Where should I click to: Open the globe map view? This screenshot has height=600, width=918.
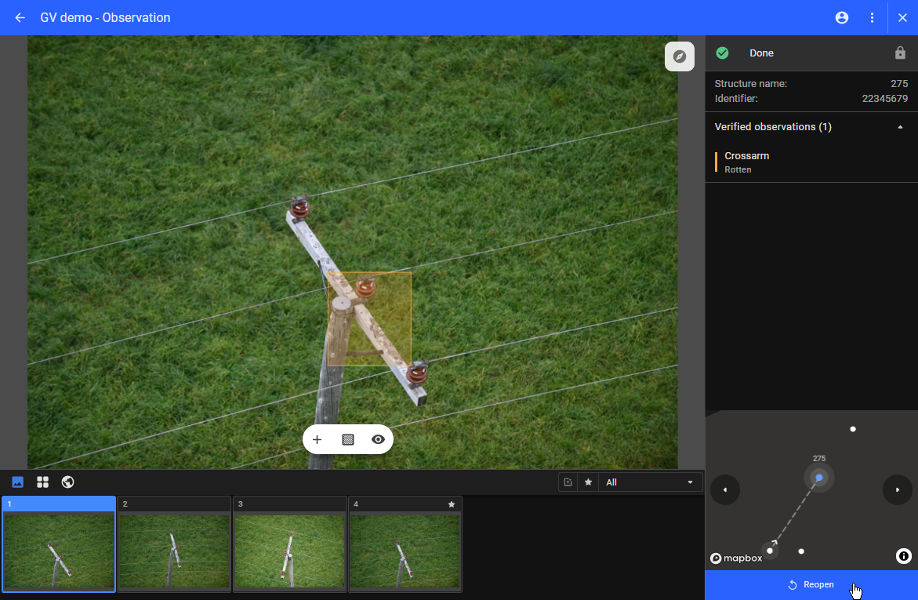click(67, 482)
